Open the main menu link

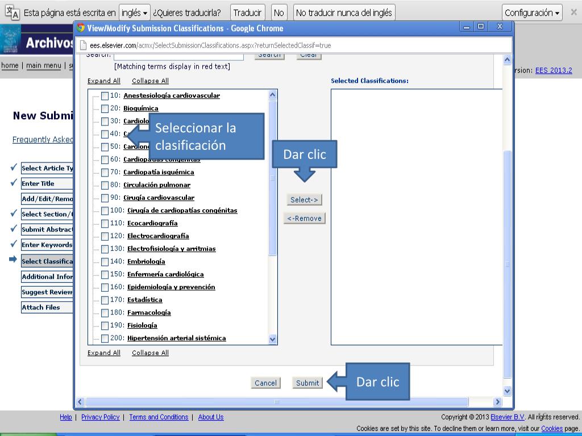point(43,66)
